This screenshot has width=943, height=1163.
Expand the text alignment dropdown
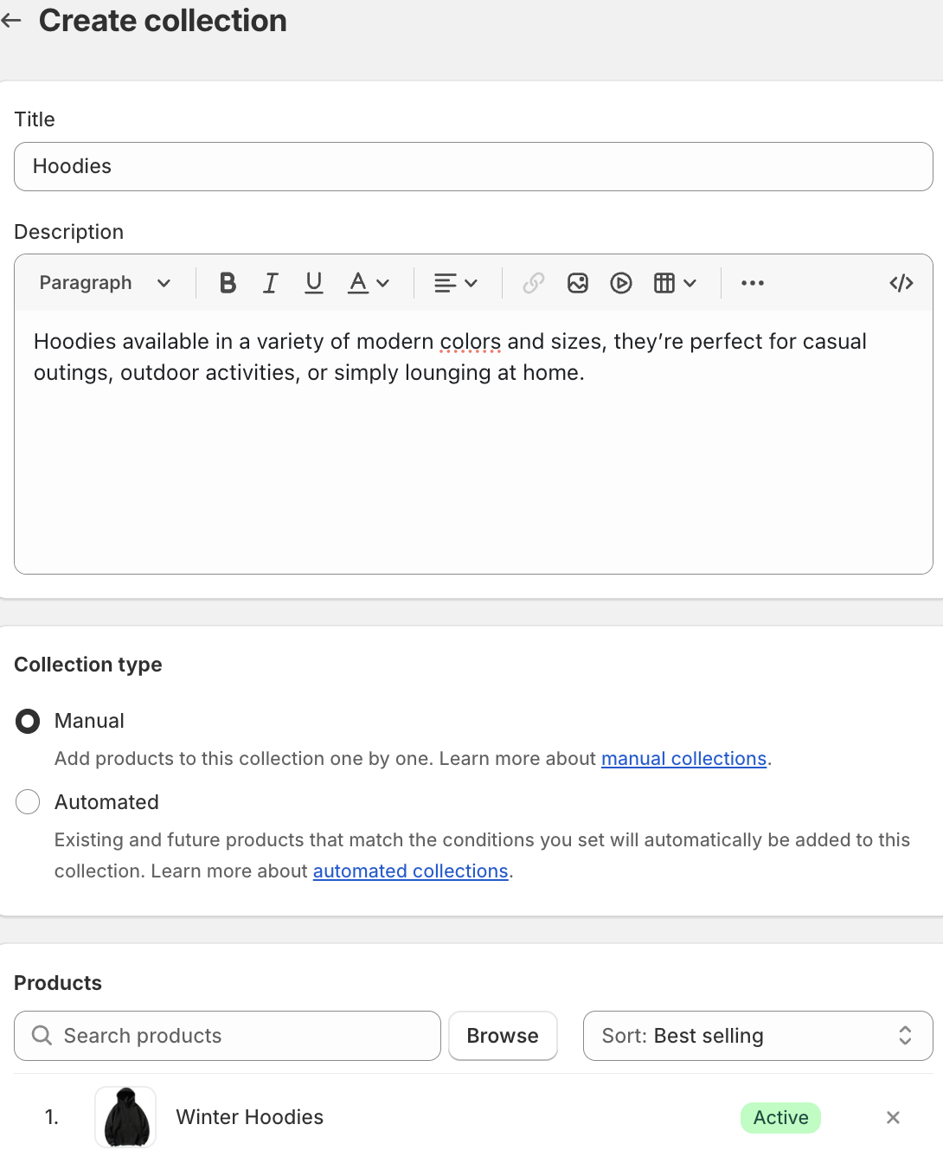[x=456, y=283]
